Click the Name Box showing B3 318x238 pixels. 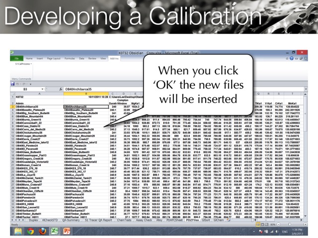25,89
